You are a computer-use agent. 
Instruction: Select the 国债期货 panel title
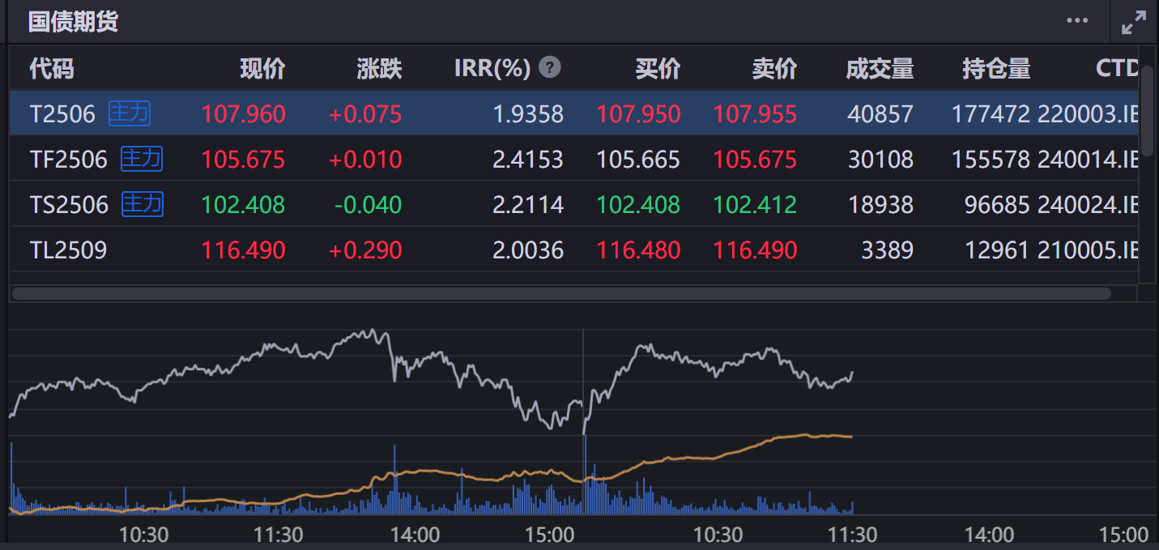[x=72, y=22]
